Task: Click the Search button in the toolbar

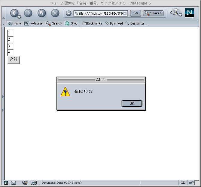Action: pyautogui.click(x=153, y=13)
